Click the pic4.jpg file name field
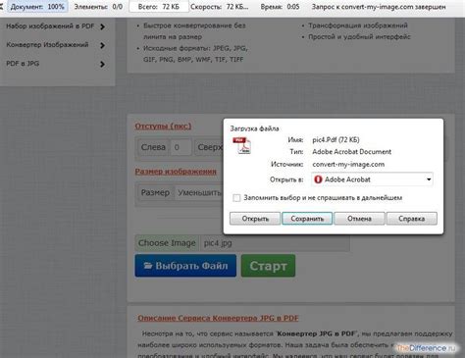 point(275,243)
